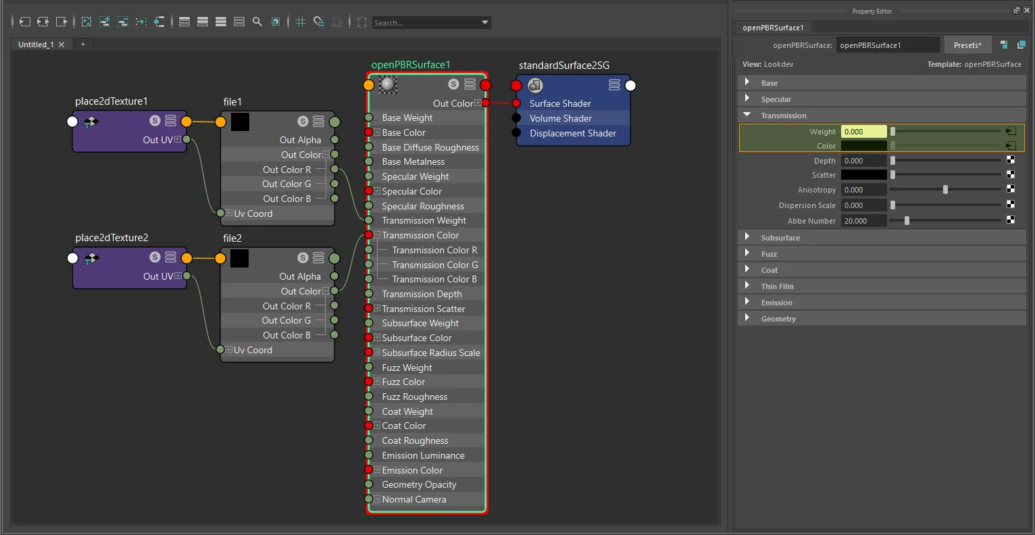Toggle file2 node view mode bars icon
1035x535 pixels.
(x=318, y=258)
